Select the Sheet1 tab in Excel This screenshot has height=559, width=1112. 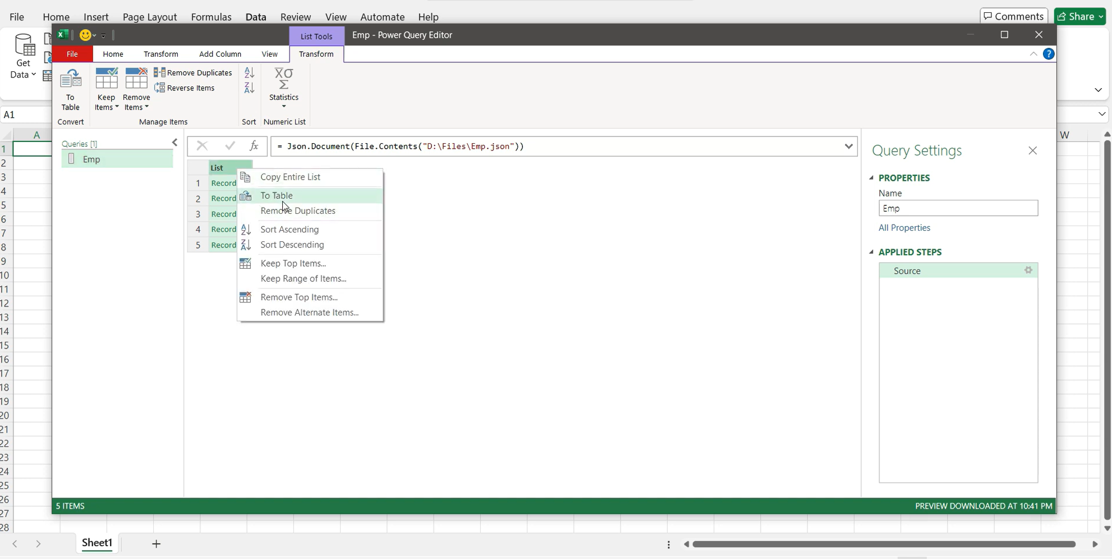click(97, 543)
